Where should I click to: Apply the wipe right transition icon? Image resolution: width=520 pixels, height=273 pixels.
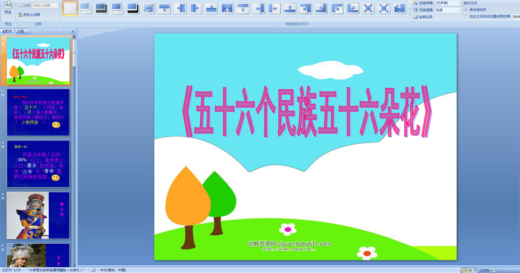(x=196, y=8)
